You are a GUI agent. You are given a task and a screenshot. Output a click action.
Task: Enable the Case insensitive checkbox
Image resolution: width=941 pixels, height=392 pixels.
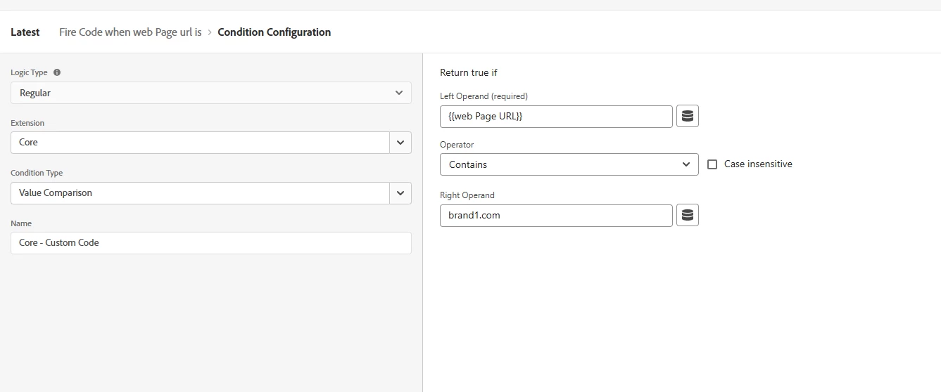pos(712,164)
